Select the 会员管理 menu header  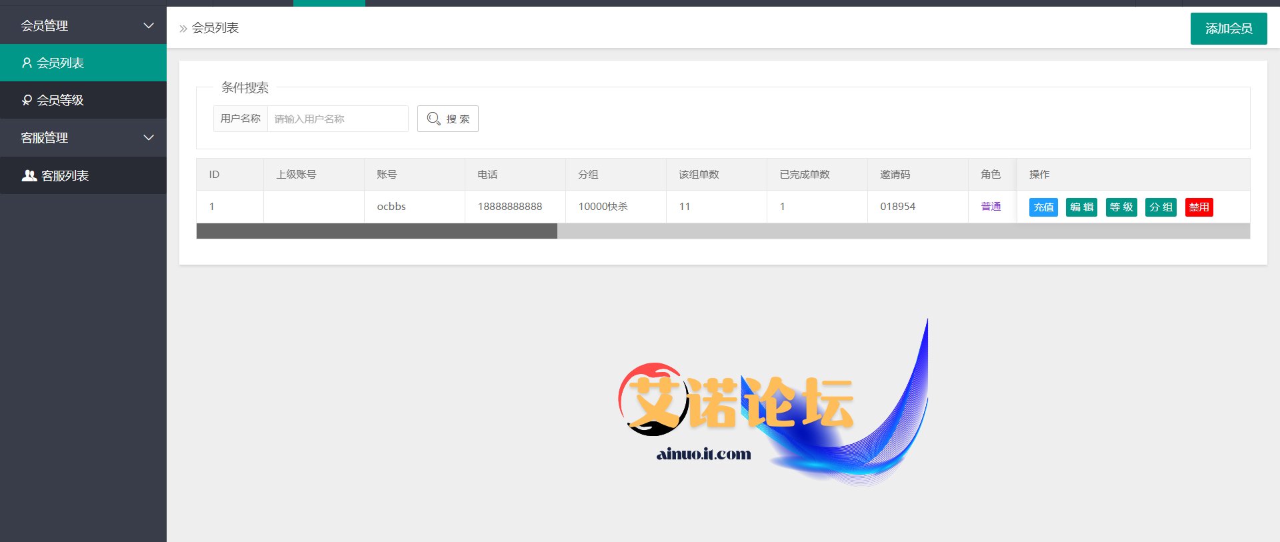pos(83,25)
